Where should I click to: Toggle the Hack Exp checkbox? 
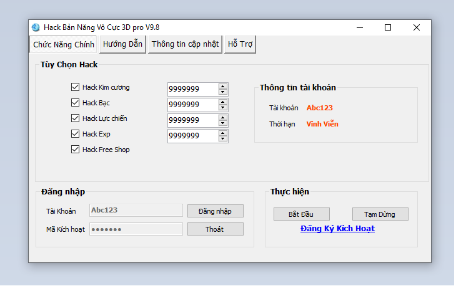click(76, 134)
